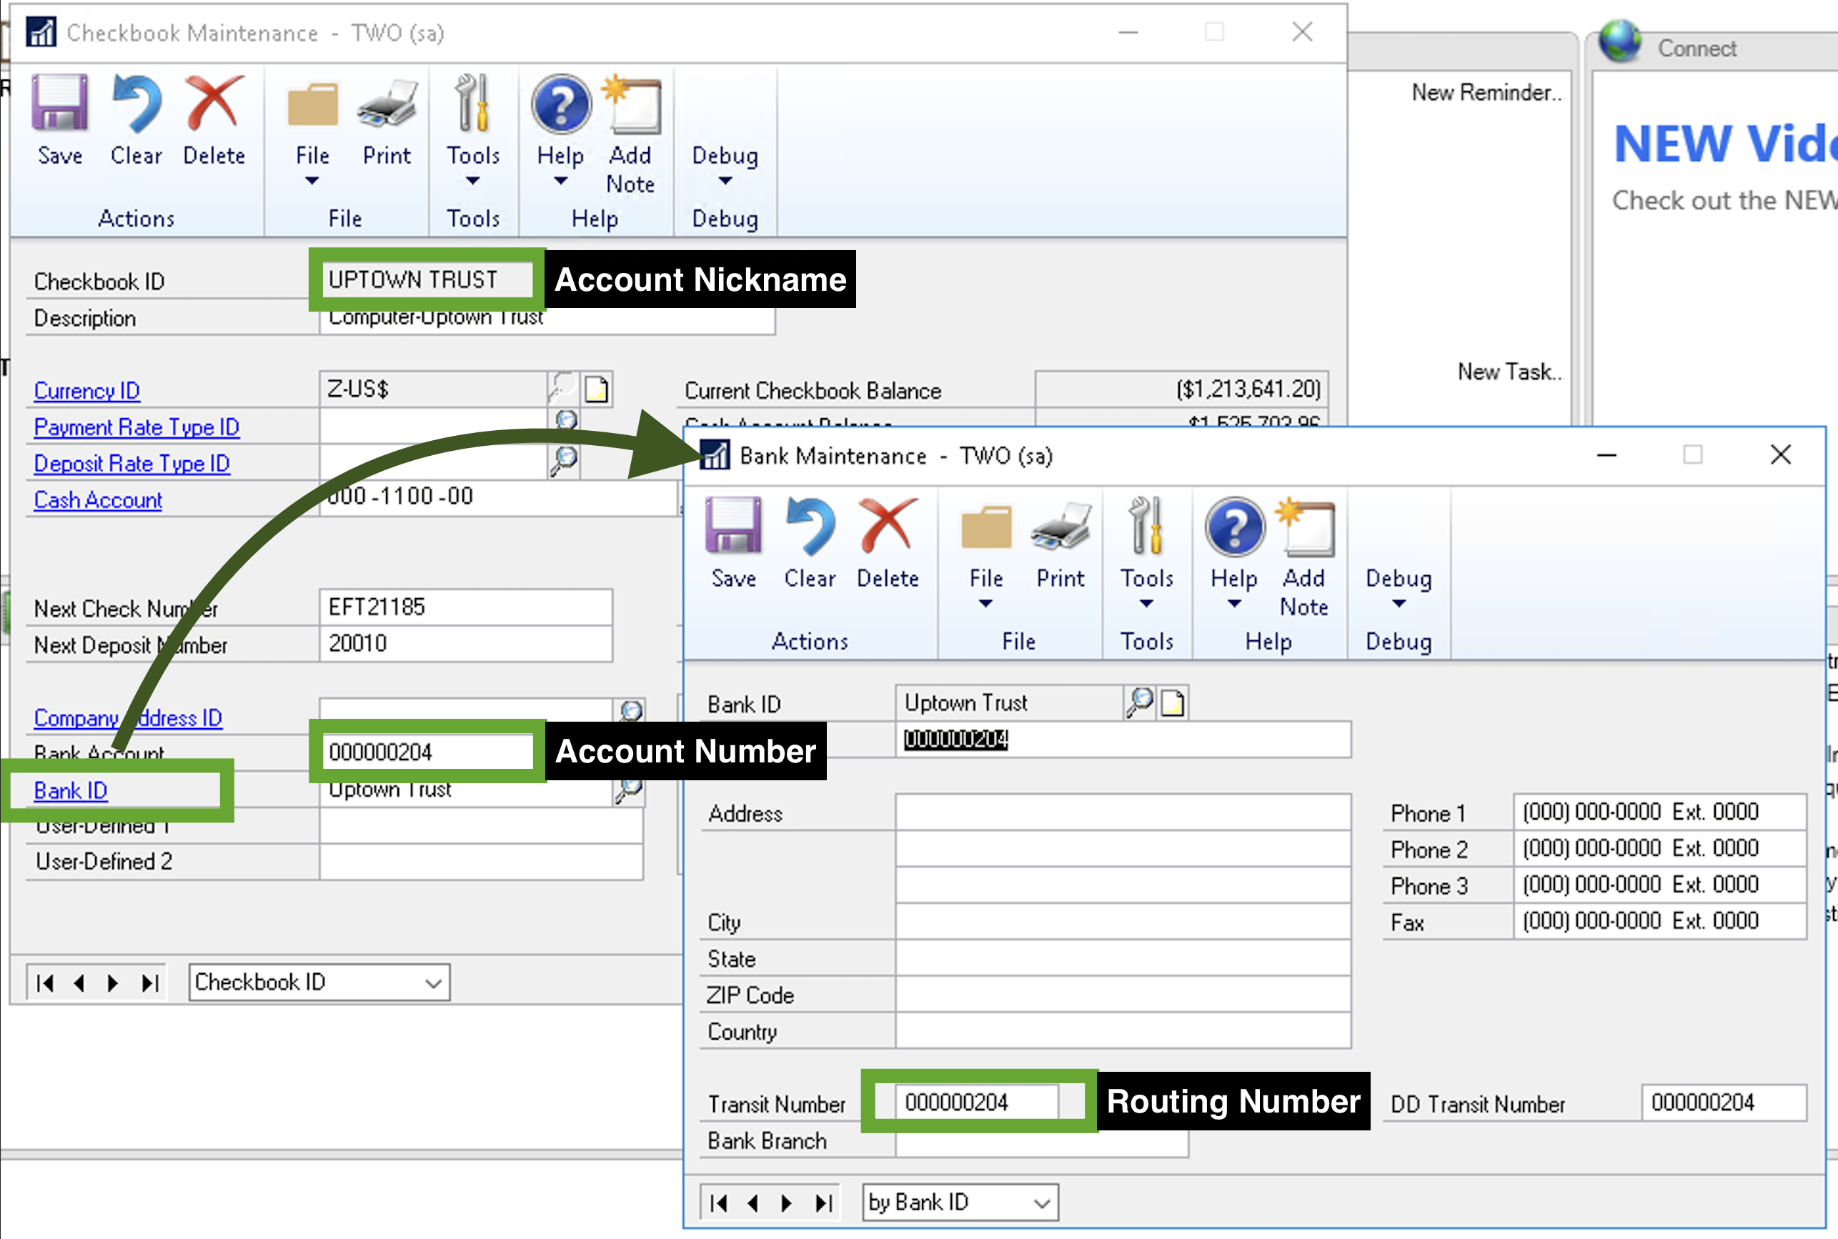Click Transit Number field in Bank Maintenance
Image resolution: width=1838 pixels, height=1239 pixels.
coord(978,1102)
